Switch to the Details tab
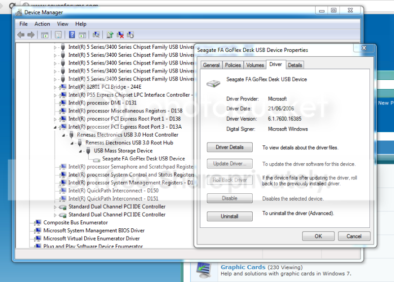The image size is (394, 282). pyautogui.click(x=295, y=65)
